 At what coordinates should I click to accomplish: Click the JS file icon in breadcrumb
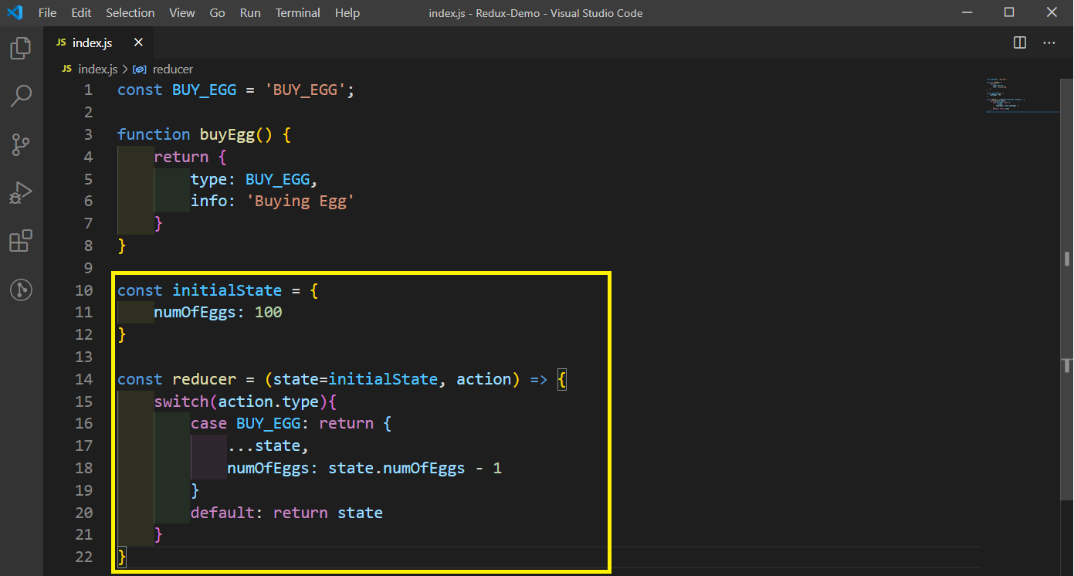66,69
